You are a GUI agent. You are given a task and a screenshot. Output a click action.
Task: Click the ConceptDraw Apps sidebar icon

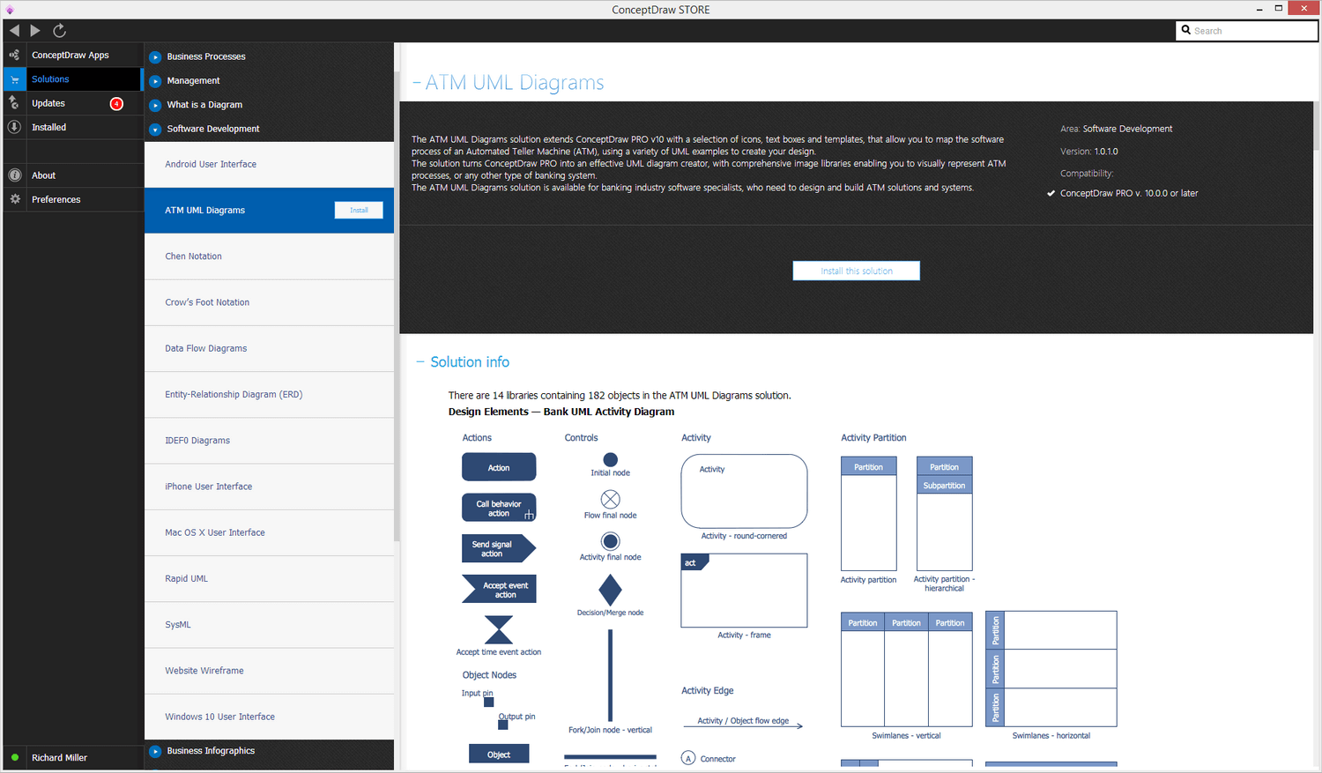tap(14, 55)
